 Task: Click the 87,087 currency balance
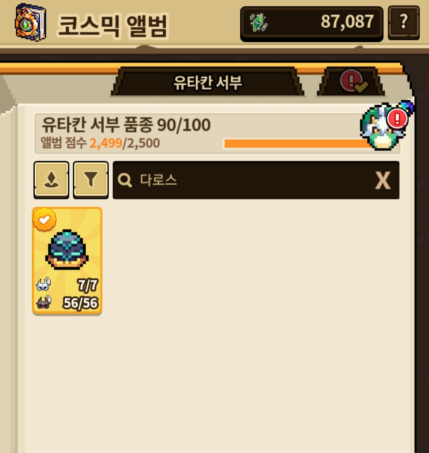pyautogui.click(x=347, y=22)
